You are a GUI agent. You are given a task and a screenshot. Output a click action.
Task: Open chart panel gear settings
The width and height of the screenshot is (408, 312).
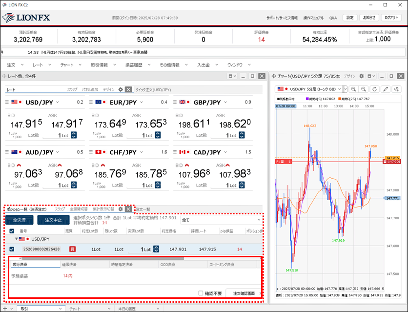point(362,76)
